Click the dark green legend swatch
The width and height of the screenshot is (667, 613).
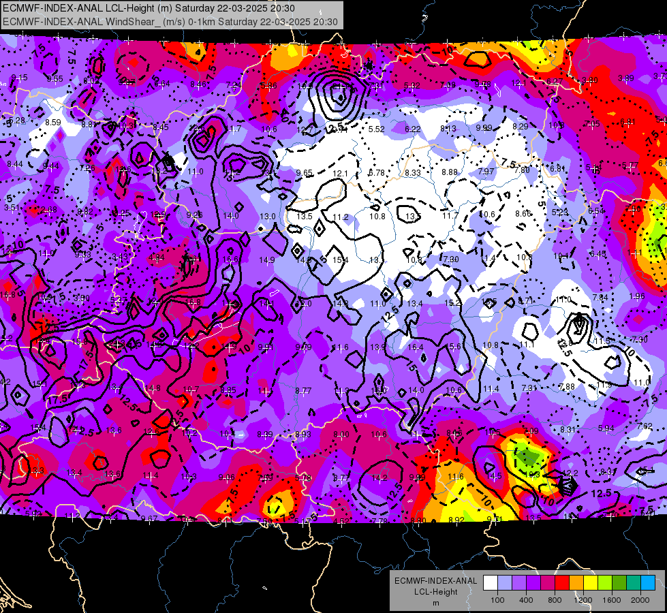pyautogui.click(x=619, y=583)
